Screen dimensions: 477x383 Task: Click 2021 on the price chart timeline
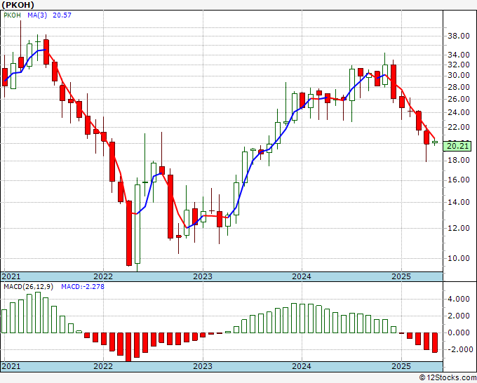11,276
